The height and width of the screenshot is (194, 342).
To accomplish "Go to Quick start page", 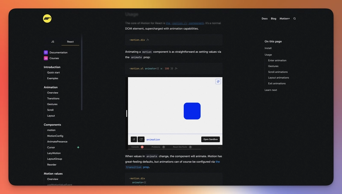I will (53, 72).
